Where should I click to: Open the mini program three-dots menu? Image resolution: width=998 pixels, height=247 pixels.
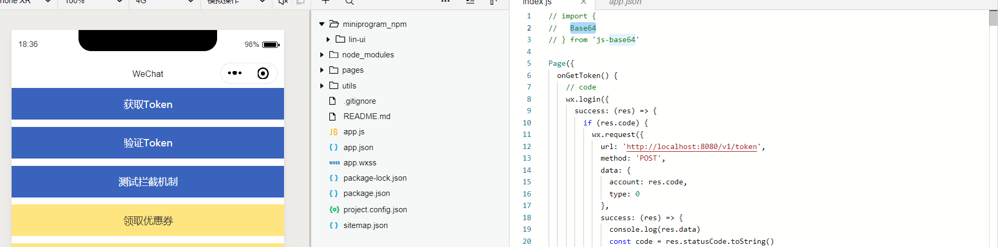234,73
